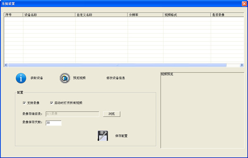Image resolution: width=248 pixels, height=158 pixels.
Task: Click the 保存配置 text button
Action: point(121,136)
